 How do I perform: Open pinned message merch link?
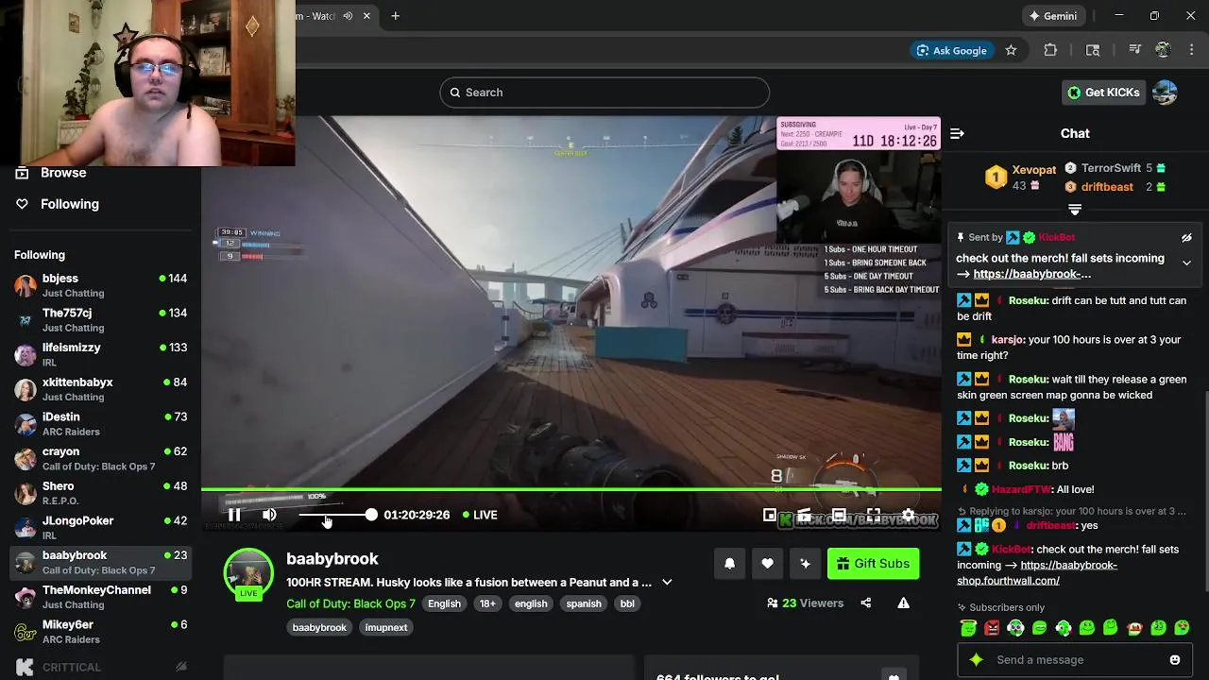point(1031,274)
